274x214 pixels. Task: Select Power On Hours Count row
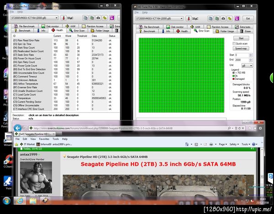pos(65,58)
